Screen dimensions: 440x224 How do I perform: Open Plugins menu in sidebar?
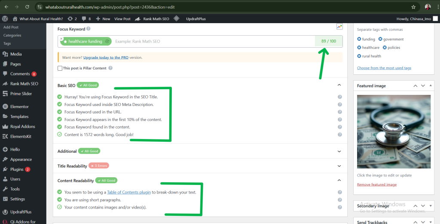pyautogui.click(x=17, y=170)
